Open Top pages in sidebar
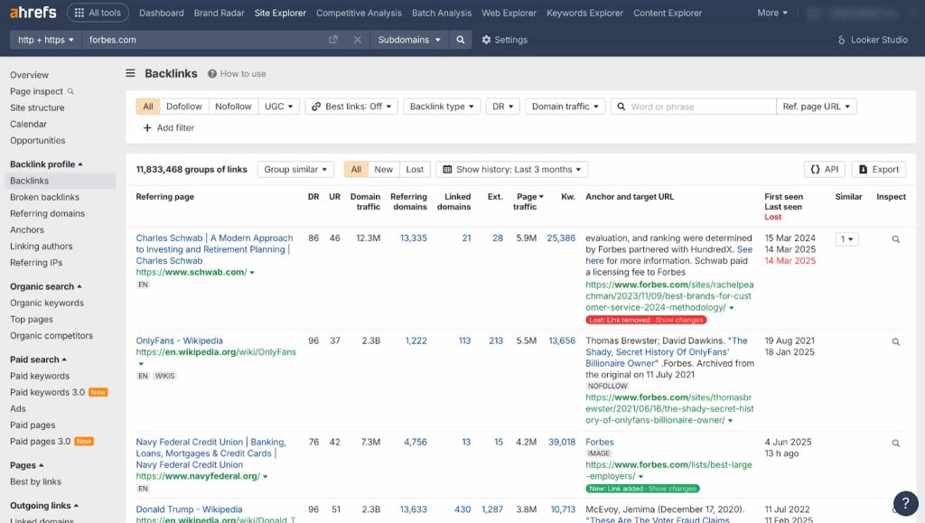925x523 pixels. click(32, 320)
